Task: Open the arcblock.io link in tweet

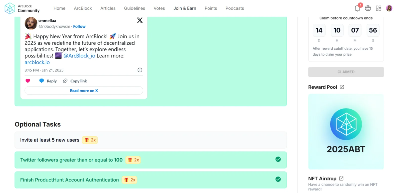Action: pyautogui.click(x=37, y=62)
